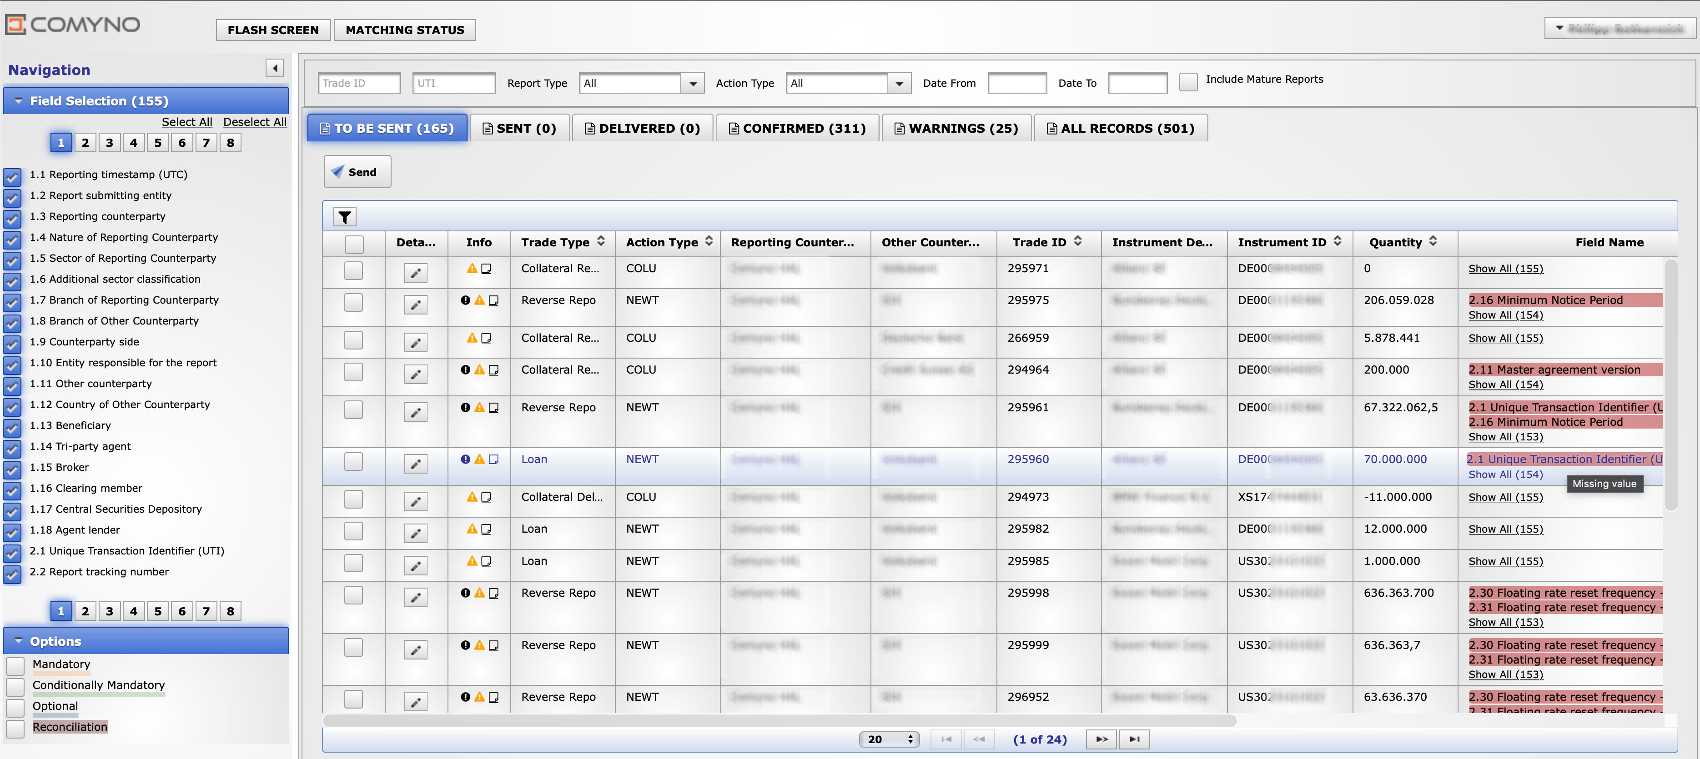1700x759 pixels.
Task: Click warning triangle for trade 295985
Action: pyautogui.click(x=472, y=561)
